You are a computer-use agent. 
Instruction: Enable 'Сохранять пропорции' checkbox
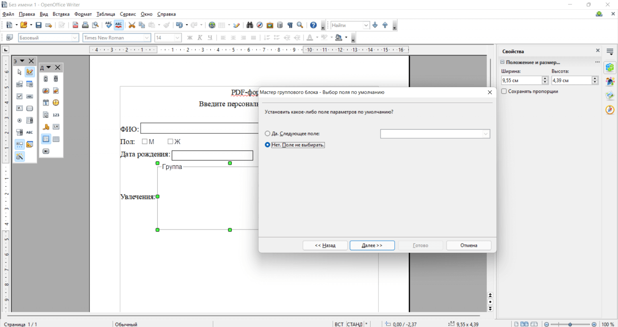(x=504, y=91)
